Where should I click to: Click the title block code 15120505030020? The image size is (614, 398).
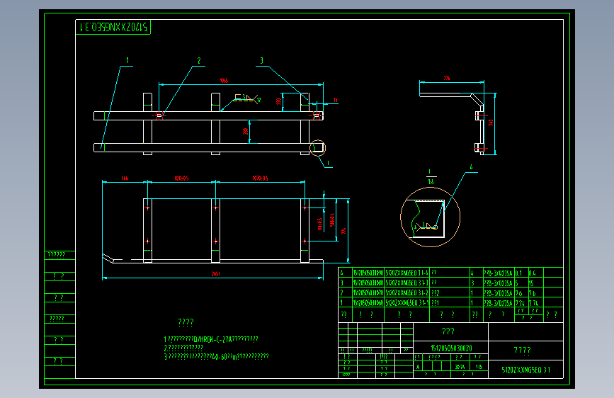click(x=451, y=348)
